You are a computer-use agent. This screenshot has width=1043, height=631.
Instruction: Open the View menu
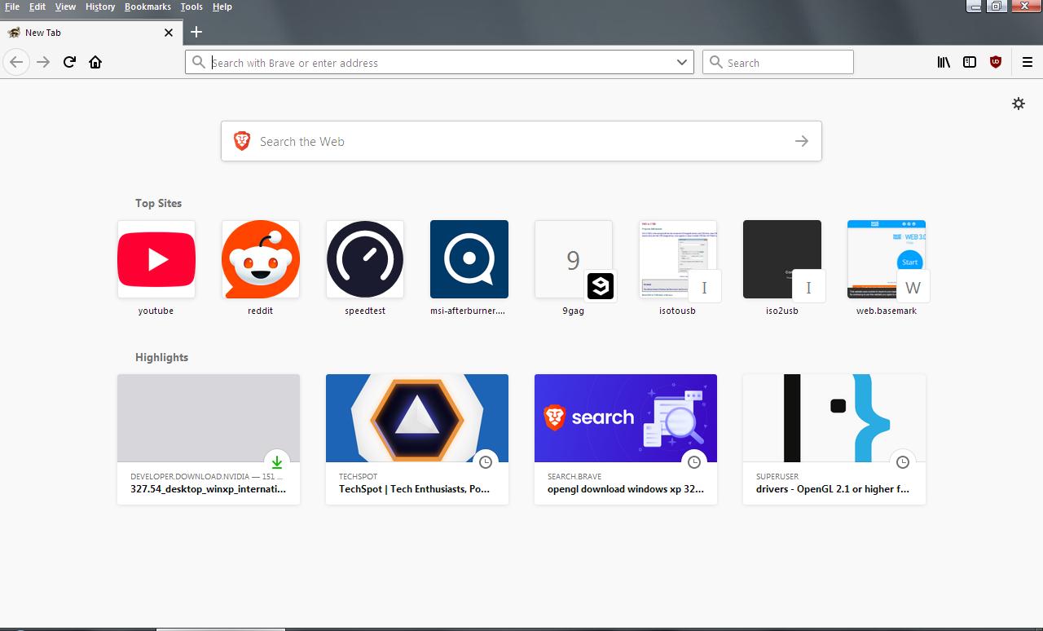(x=65, y=7)
